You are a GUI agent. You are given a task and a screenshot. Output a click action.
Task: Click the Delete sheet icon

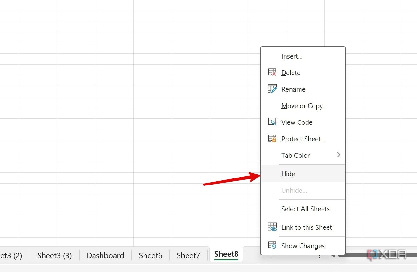[272, 72]
